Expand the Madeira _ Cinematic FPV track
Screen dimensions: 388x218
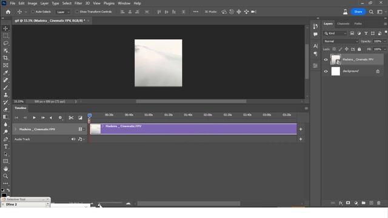coord(15,129)
